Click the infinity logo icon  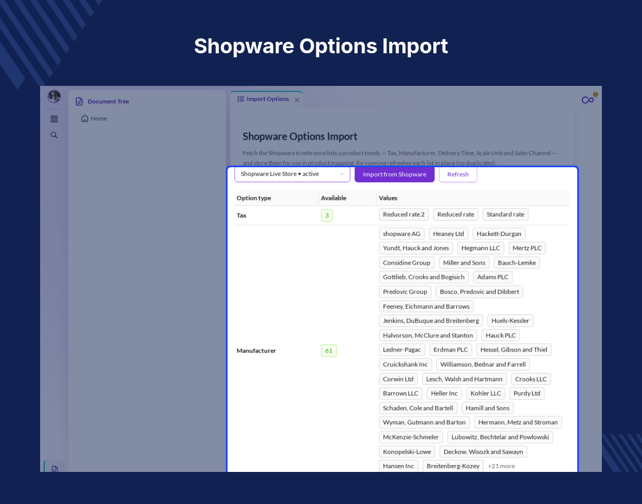588,100
